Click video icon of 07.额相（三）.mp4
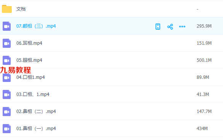Viewport: 223px width, 140px height. 7,26
